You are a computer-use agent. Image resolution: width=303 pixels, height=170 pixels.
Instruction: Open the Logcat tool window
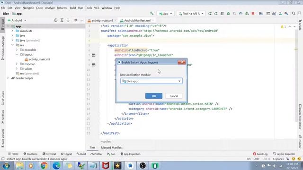(66, 154)
